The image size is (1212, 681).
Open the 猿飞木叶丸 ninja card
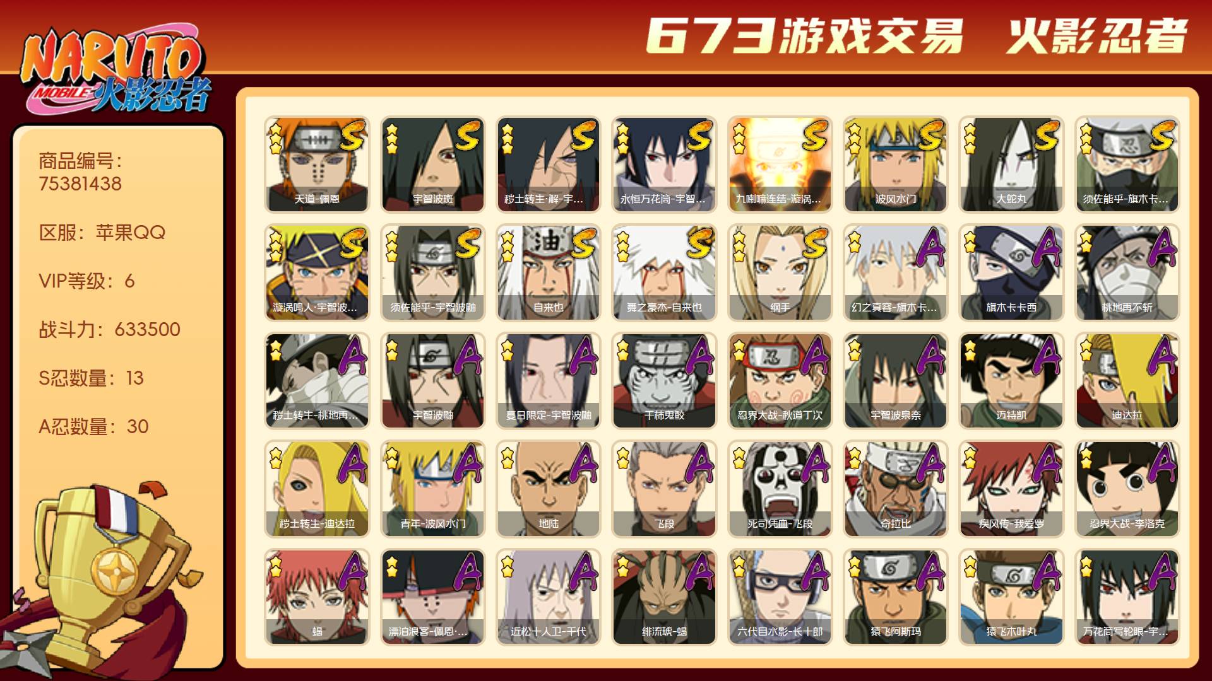[1011, 597]
